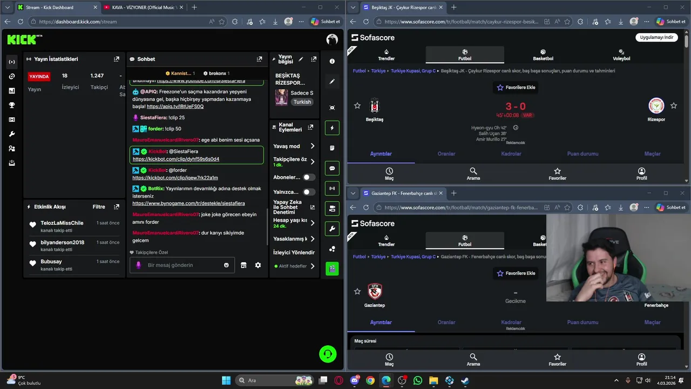This screenshot has height=389, width=691.
Task: Click the info icon in Kick right toolbar
Action: [332, 61]
